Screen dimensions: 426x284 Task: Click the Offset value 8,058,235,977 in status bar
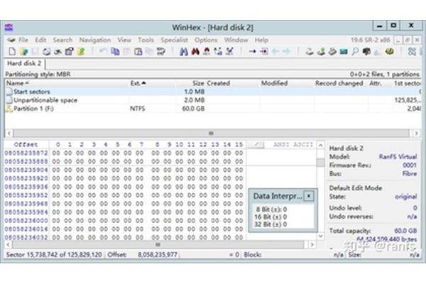point(158,255)
